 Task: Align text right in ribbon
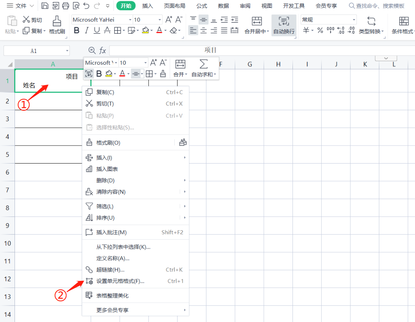pyautogui.click(x=214, y=31)
